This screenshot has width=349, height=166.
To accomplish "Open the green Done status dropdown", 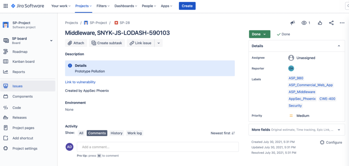I will click(259, 34).
